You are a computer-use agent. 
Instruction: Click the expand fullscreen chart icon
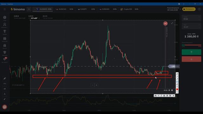coord(172,23)
